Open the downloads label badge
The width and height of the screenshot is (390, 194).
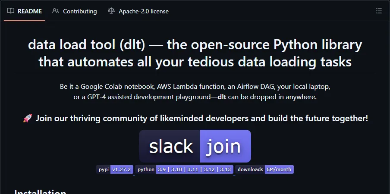[x=250, y=169]
